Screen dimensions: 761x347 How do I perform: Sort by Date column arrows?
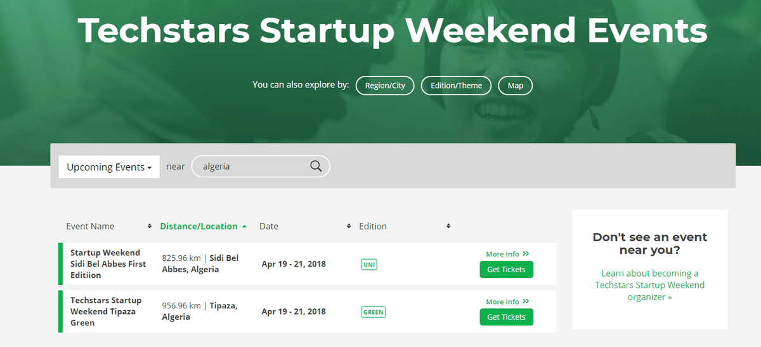pyautogui.click(x=349, y=226)
